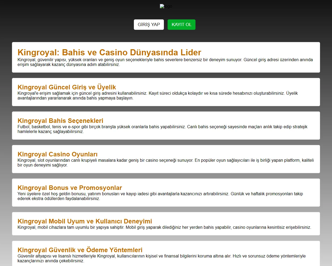Click the sentence starting 'Futbol, basketbol, tenis'
Viewport: 332px width, 266px height.
coord(101,127)
